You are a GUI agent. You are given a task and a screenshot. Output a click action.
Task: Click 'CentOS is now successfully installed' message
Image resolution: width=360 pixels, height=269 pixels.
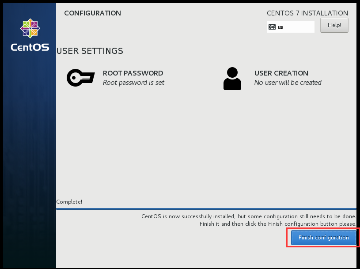tap(249, 216)
